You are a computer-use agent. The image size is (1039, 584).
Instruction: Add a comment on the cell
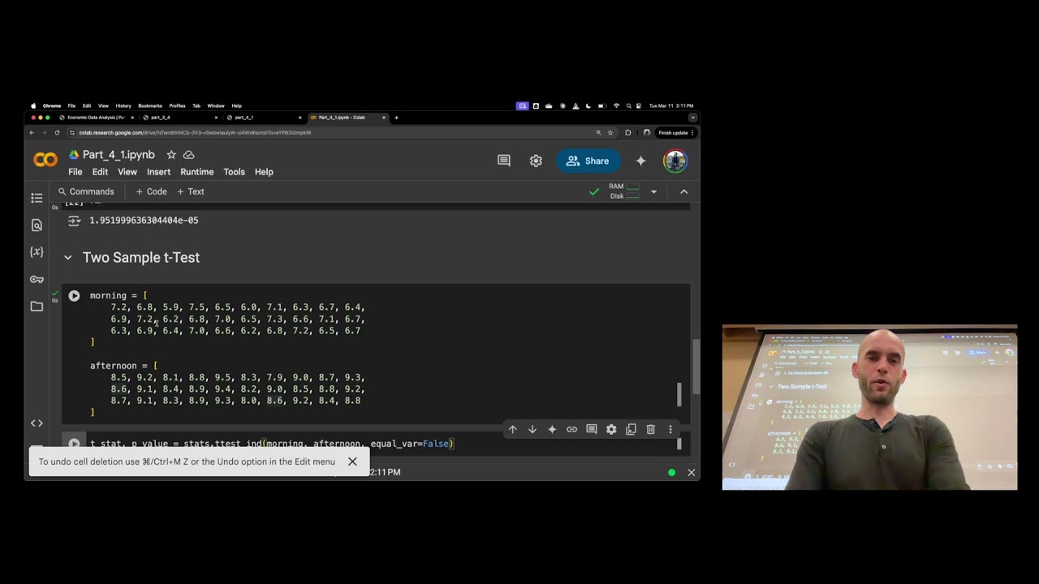tap(592, 429)
